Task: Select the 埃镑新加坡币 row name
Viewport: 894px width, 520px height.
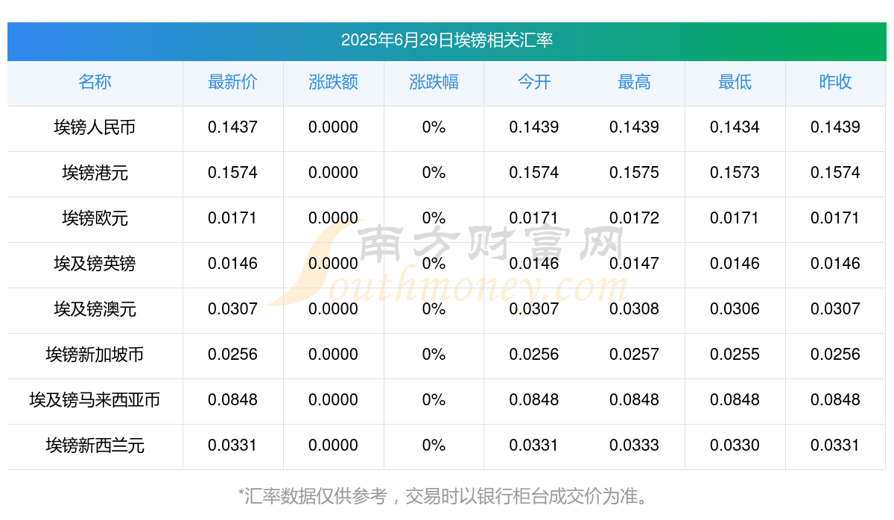Action: 95,355
